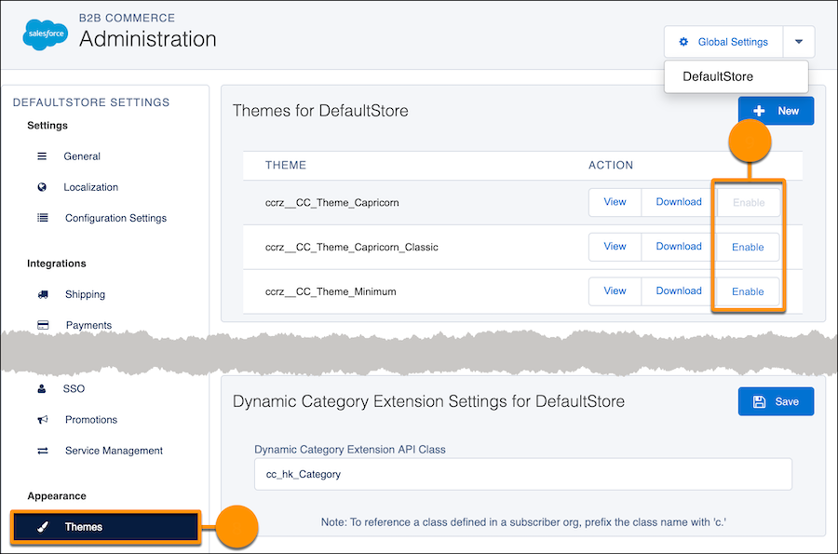Click the Global Settings button

coord(724,42)
